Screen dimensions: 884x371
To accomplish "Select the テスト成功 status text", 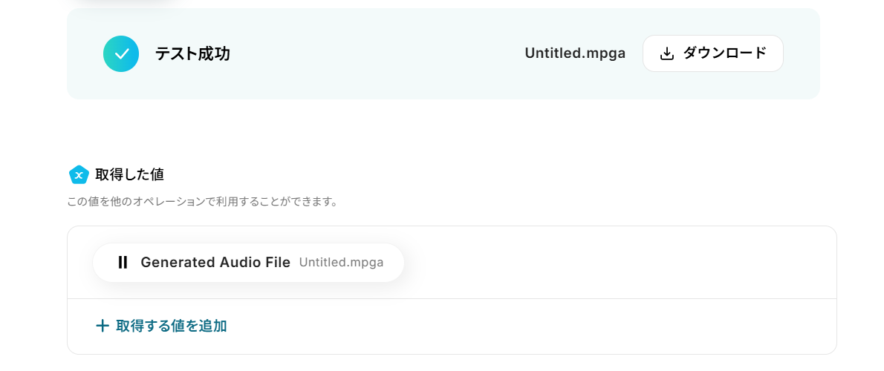I will pyautogui.click(x=192, y=53).
